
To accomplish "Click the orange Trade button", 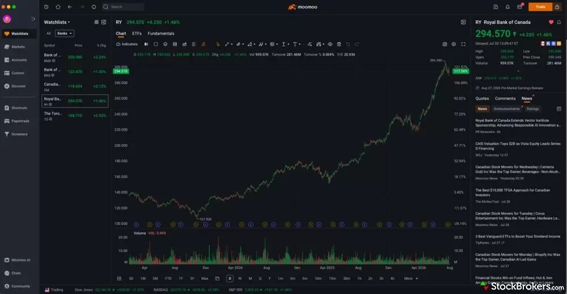I will click(x=540, y=7).
